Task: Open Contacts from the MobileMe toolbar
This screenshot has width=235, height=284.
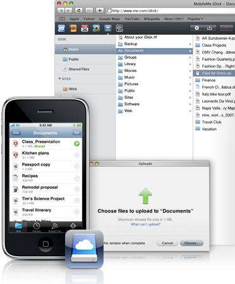Action: (73, 28)
